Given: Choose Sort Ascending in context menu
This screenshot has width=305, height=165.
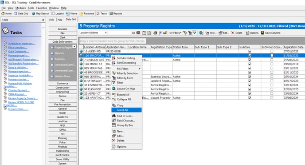Looking at the screenshot, I should 126,58.
